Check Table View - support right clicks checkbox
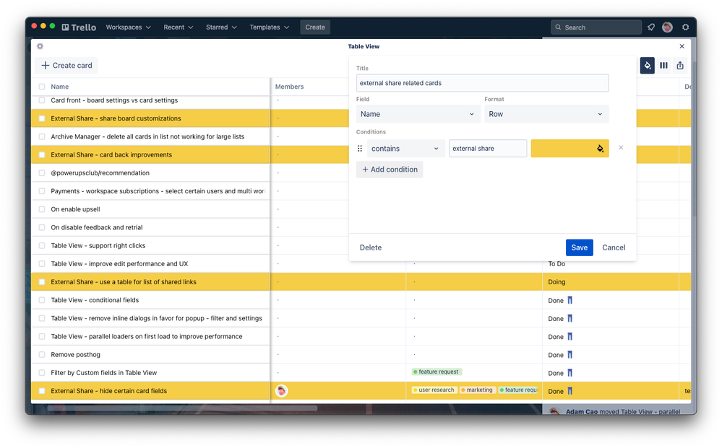722x448 pixels. (x=42, y=245)
